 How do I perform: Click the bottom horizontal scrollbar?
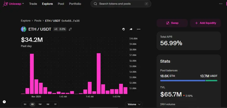104,108
